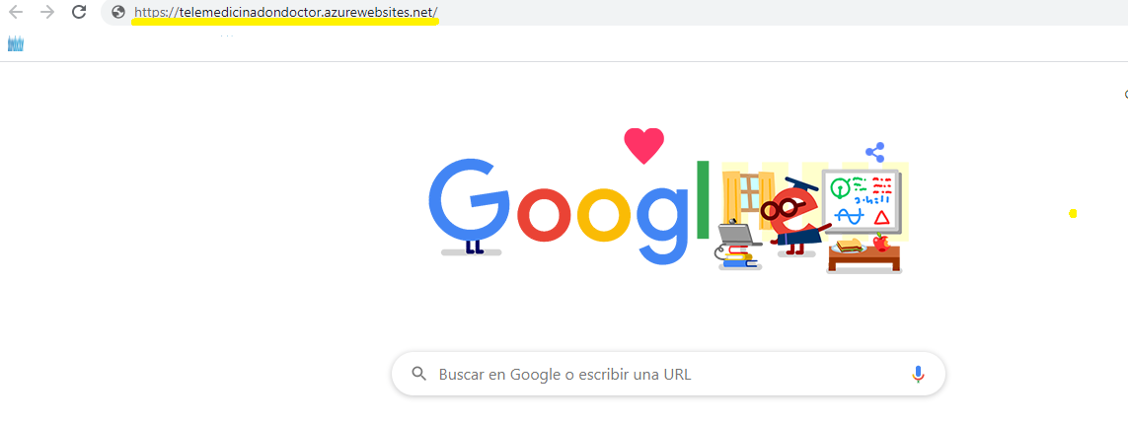Click the laptop sitting on books
The height and width of the screenshot is (425, 1128).
735,236
